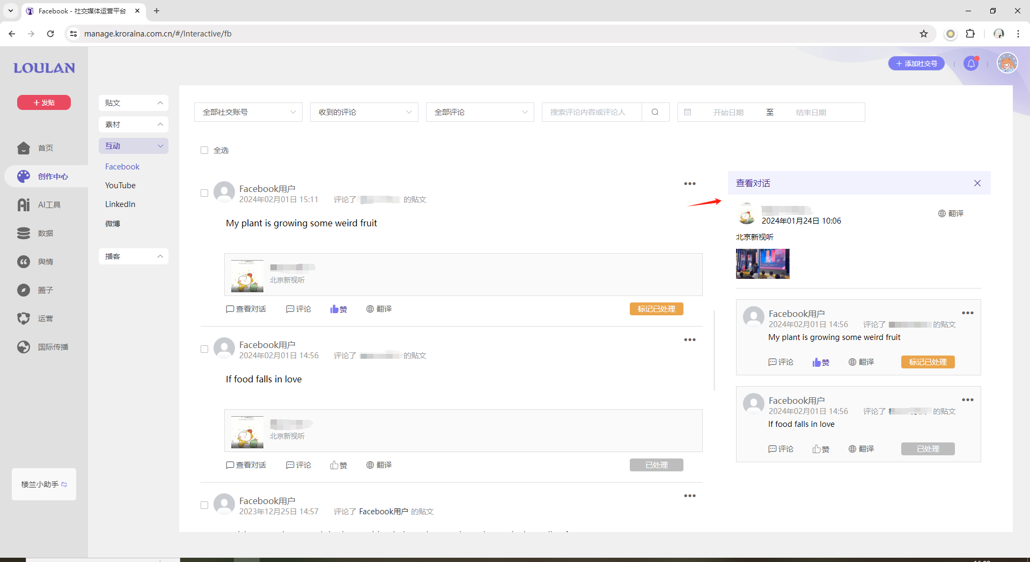The width and height of the screenshot is (1030, 562).
Task: Open the 全部社交账号 dropdown
Action: click(248, 112)
